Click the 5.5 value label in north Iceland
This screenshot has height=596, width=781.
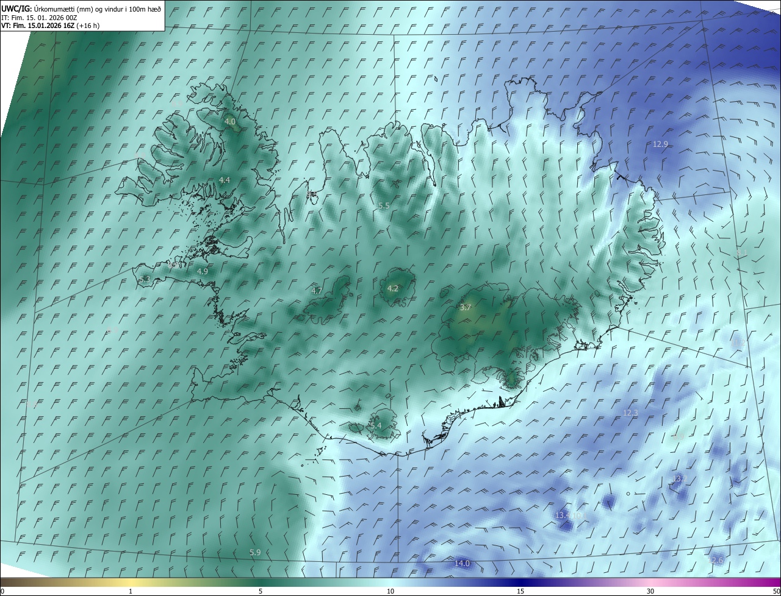pos(384,206)
